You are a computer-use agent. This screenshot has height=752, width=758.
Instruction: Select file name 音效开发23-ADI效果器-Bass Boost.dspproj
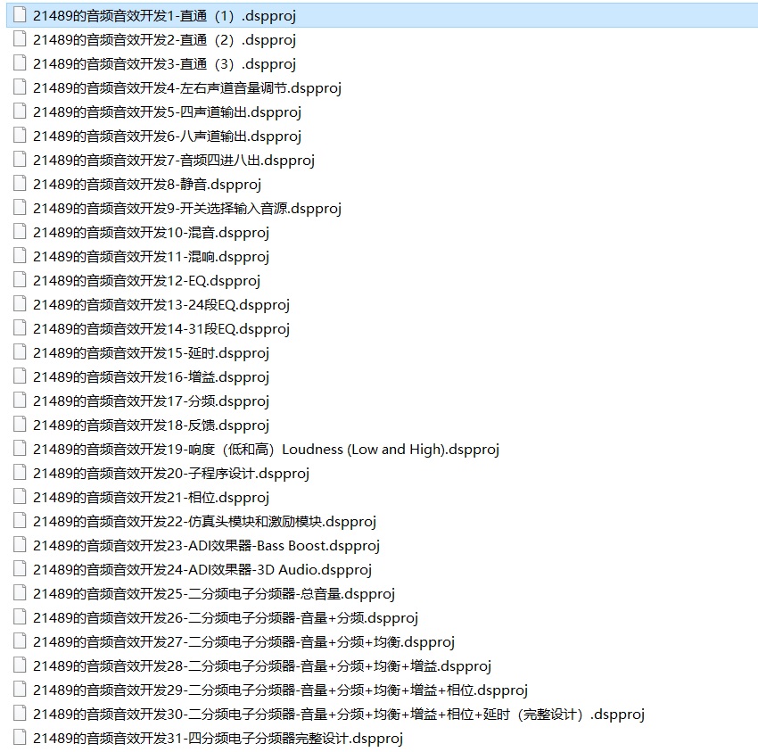point(206,546)
